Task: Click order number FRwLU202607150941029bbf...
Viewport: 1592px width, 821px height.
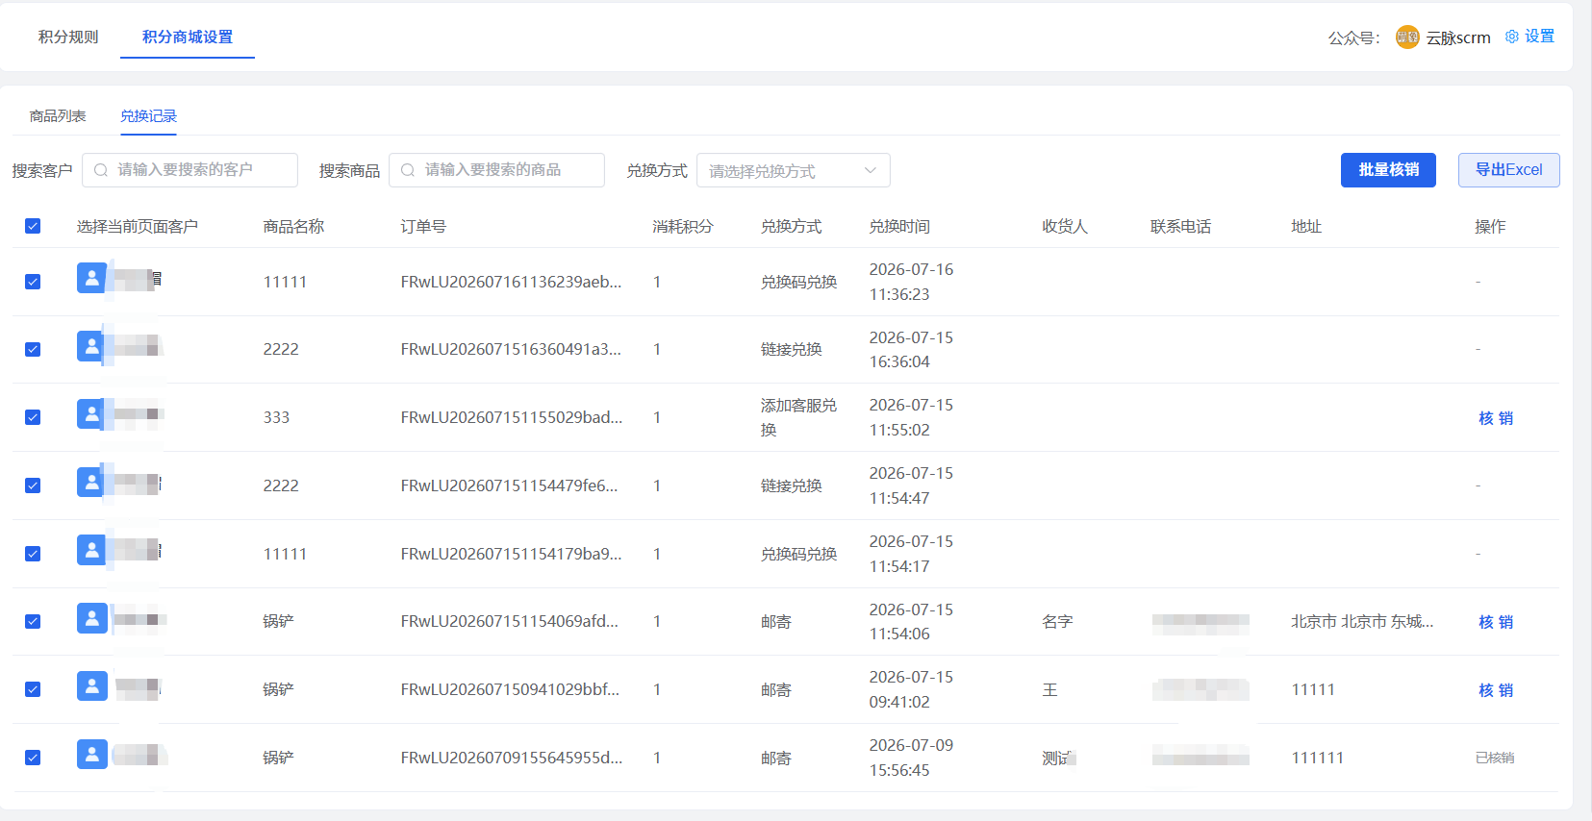Action: (x=510, y=689)
